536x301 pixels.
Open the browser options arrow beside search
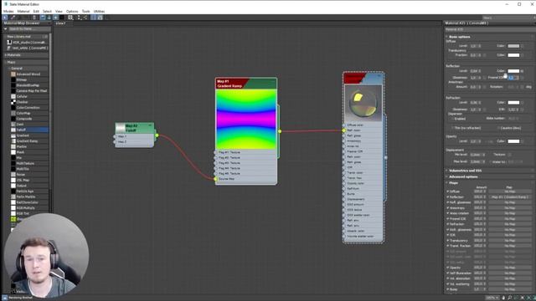pos(6,29)
